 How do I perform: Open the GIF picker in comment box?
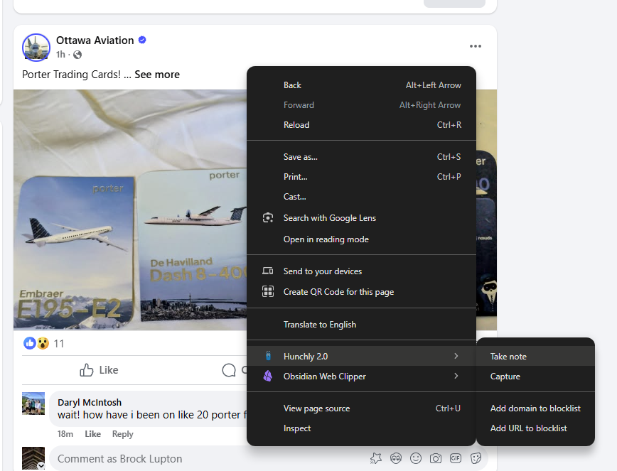(456, 458)
